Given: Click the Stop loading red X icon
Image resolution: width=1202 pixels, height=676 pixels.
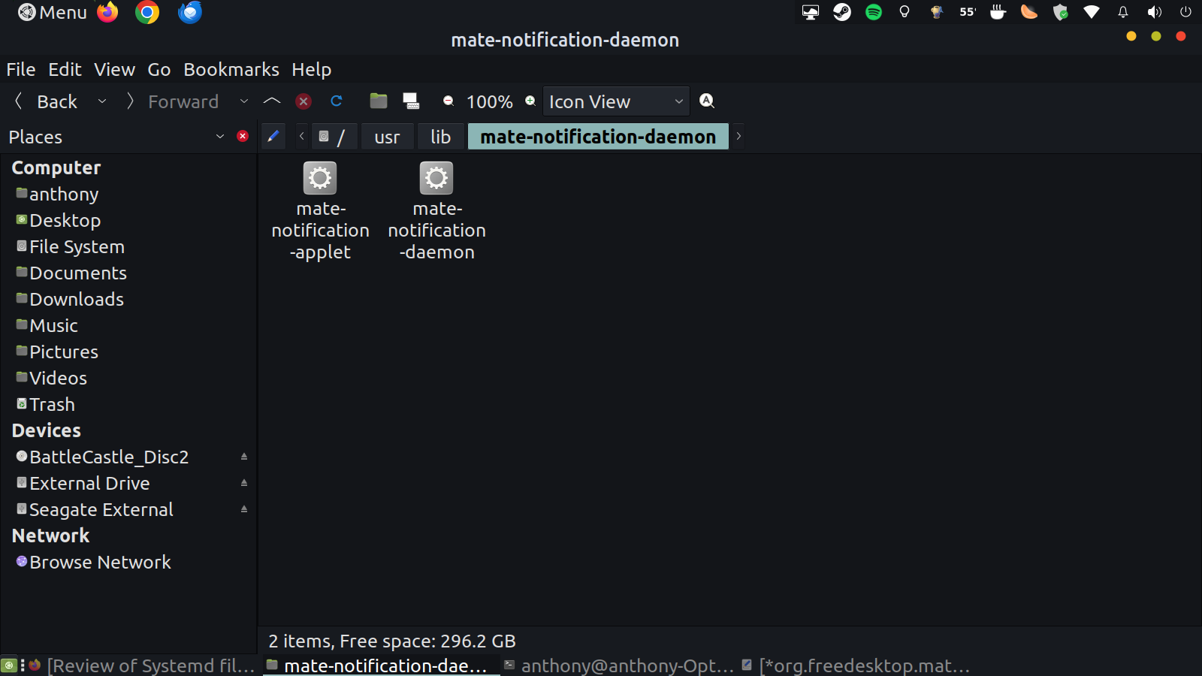Looking at the screenshot, I should click(x=304, y=101).
